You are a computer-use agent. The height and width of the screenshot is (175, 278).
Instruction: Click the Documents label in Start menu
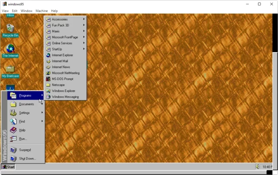tap(26, 104)
